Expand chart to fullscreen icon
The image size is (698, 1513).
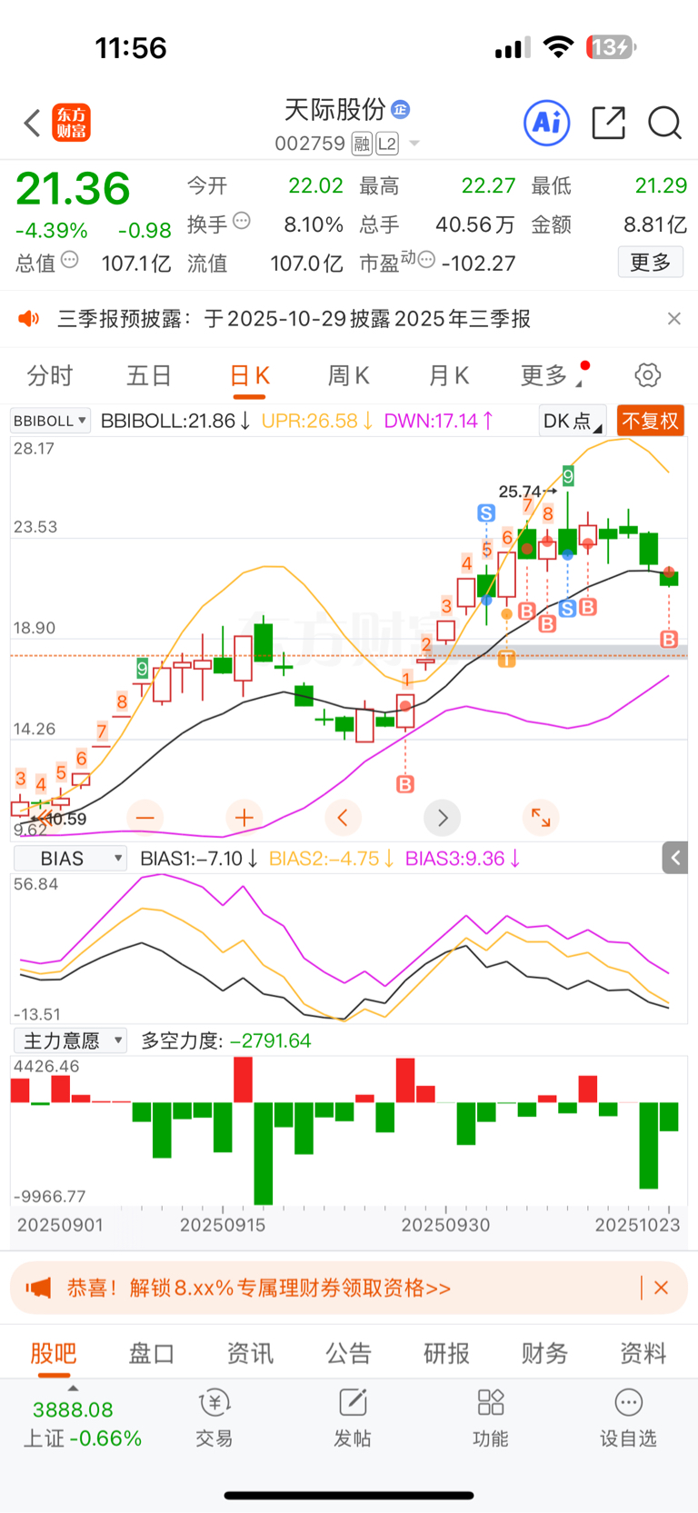point(541,818)
